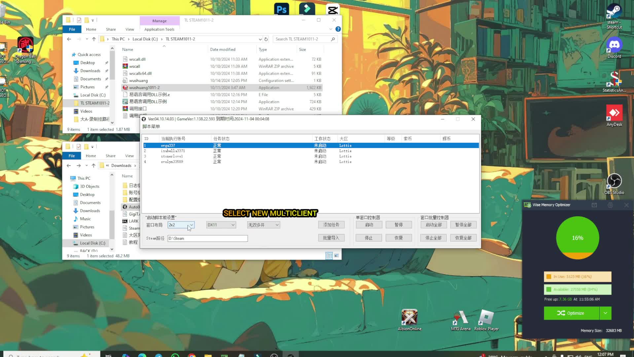Click the 批量导入 button
Screen dimensions: 634x357
click(x=331, y=238)
